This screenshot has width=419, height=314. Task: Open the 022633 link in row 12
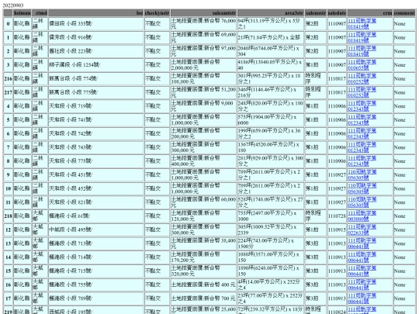pos(362,230)
